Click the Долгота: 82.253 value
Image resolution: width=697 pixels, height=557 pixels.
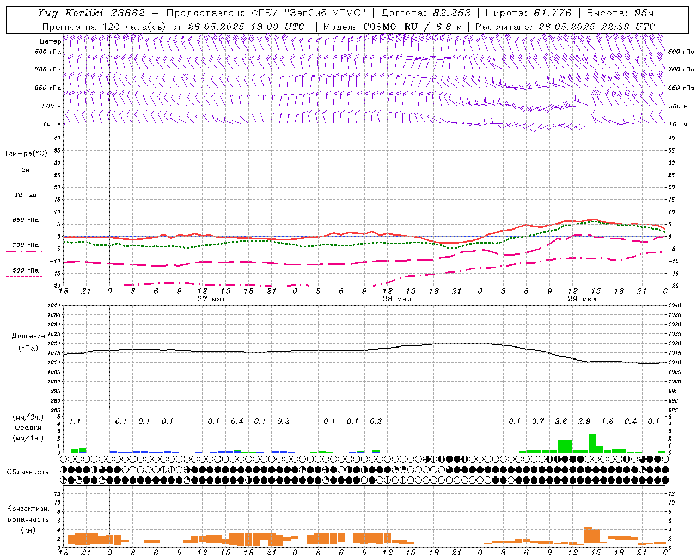pos(426,13)
